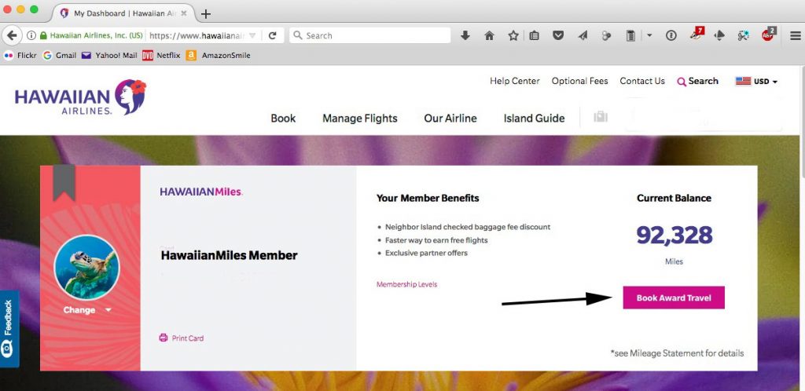
Task: Open the Flickr bookmark
Action: [x=20, y=55]
